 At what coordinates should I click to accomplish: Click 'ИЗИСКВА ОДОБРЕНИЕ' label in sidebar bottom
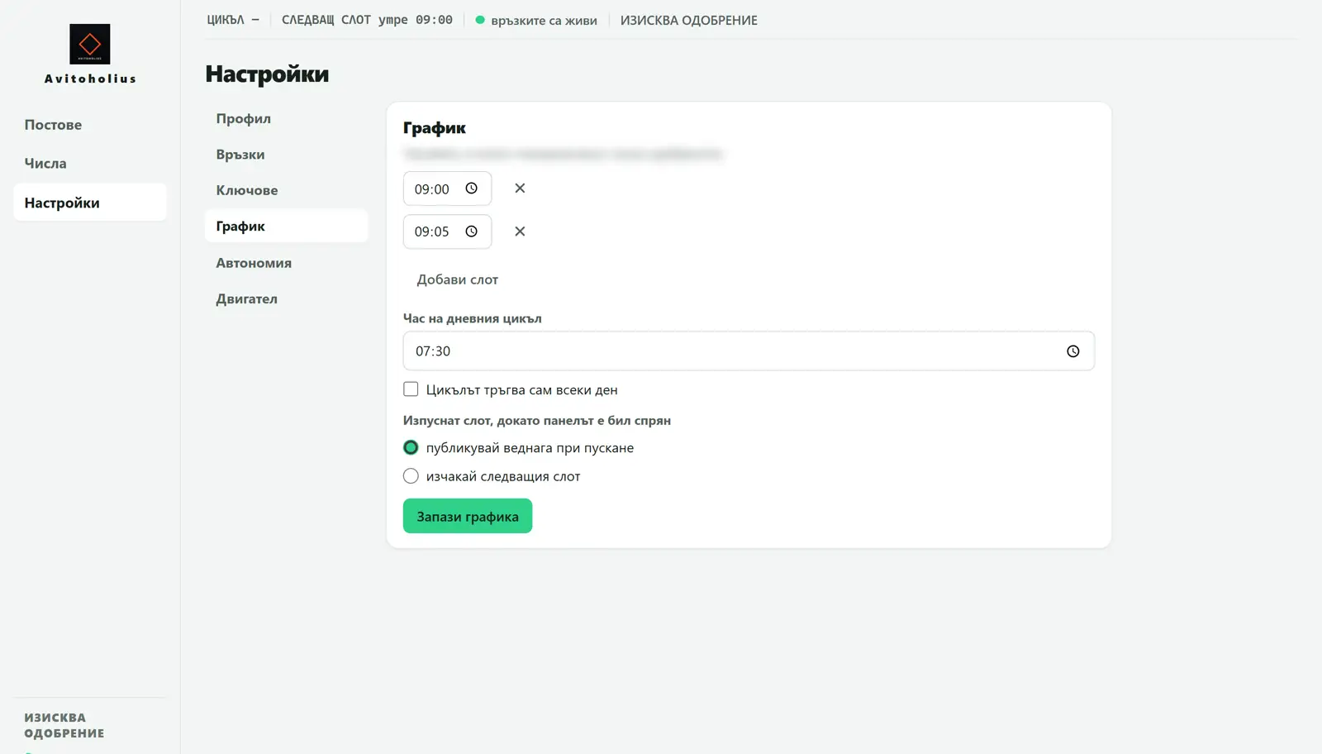coord(64,725)
